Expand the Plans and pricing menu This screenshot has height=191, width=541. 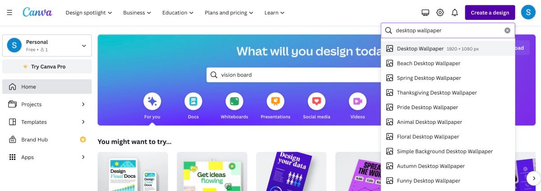click(x=229, y=13)
